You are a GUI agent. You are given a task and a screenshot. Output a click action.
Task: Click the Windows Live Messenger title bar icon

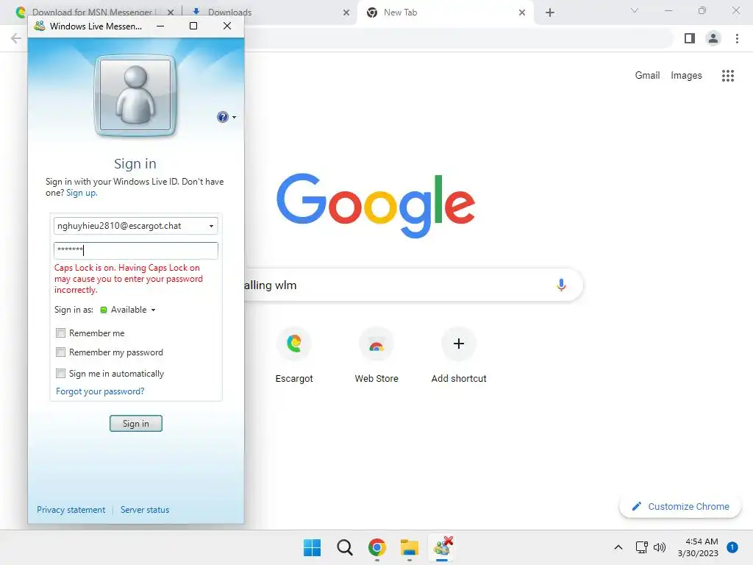[40, 26]
